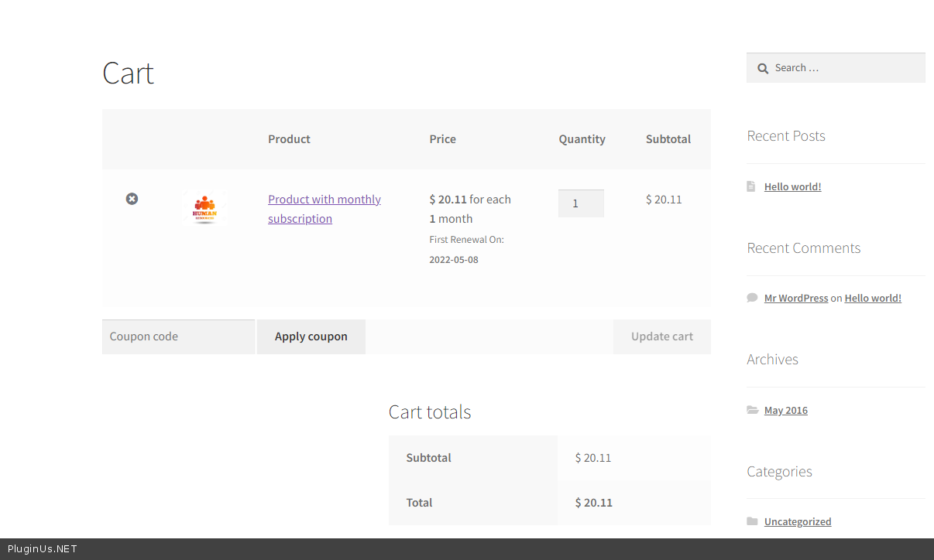Click PluginUs.NET in the bottom bar
The height and width of the screenshot is (560, 934).
(43, 549)
